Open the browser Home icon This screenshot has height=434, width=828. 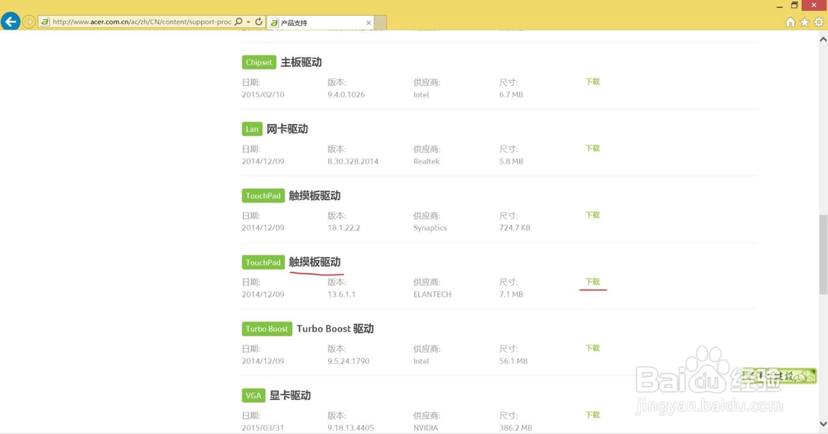pyautogui.click(x=790, y=21)
